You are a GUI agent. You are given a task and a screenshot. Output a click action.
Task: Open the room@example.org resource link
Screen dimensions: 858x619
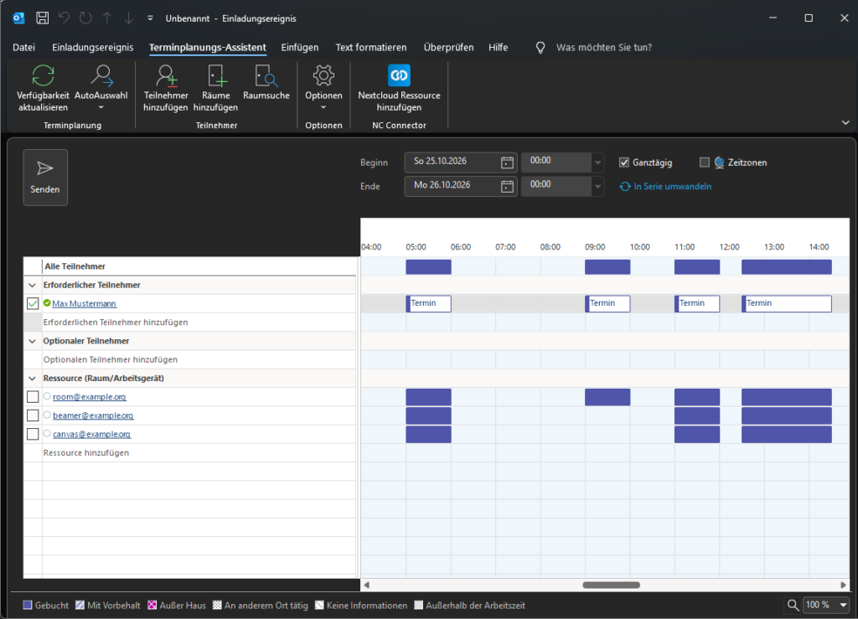point(89,396)
